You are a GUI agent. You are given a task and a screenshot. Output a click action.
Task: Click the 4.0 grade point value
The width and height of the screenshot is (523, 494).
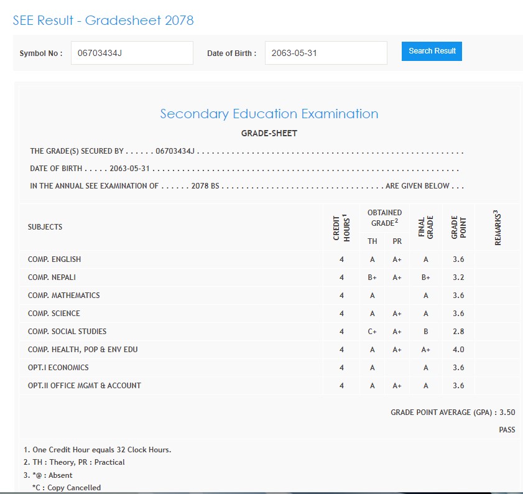458,350
